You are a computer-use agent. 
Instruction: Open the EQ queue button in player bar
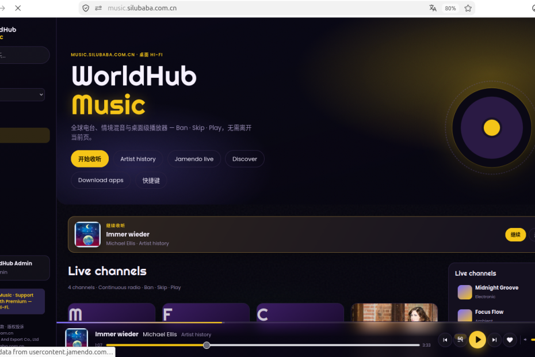[x=460, y=339]
